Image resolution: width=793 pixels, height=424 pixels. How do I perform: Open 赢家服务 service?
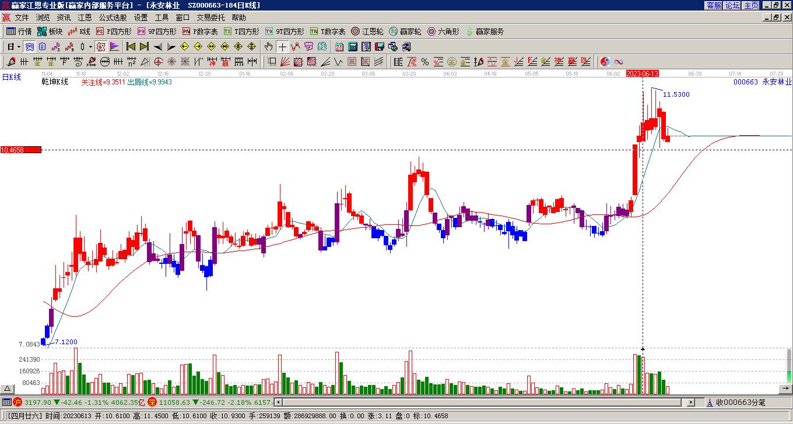click(485, 31)
